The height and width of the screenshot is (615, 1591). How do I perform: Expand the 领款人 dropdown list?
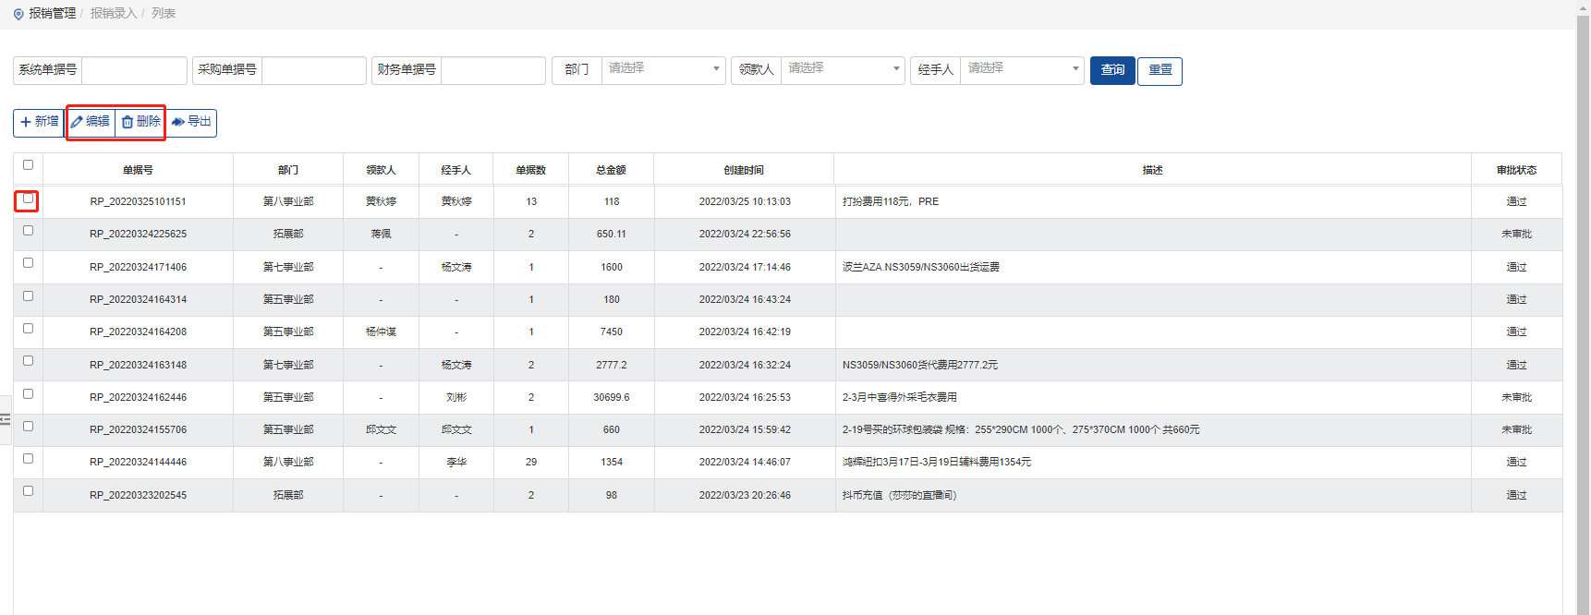(843, 69)
